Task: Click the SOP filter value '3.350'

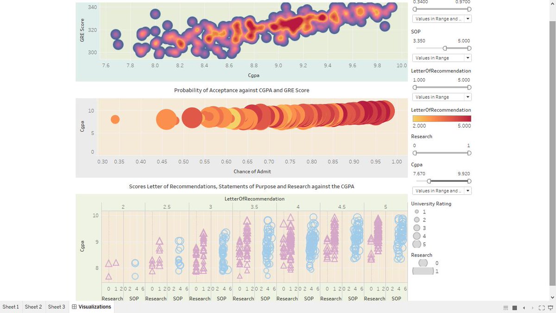Action: (x=419, y=41)
